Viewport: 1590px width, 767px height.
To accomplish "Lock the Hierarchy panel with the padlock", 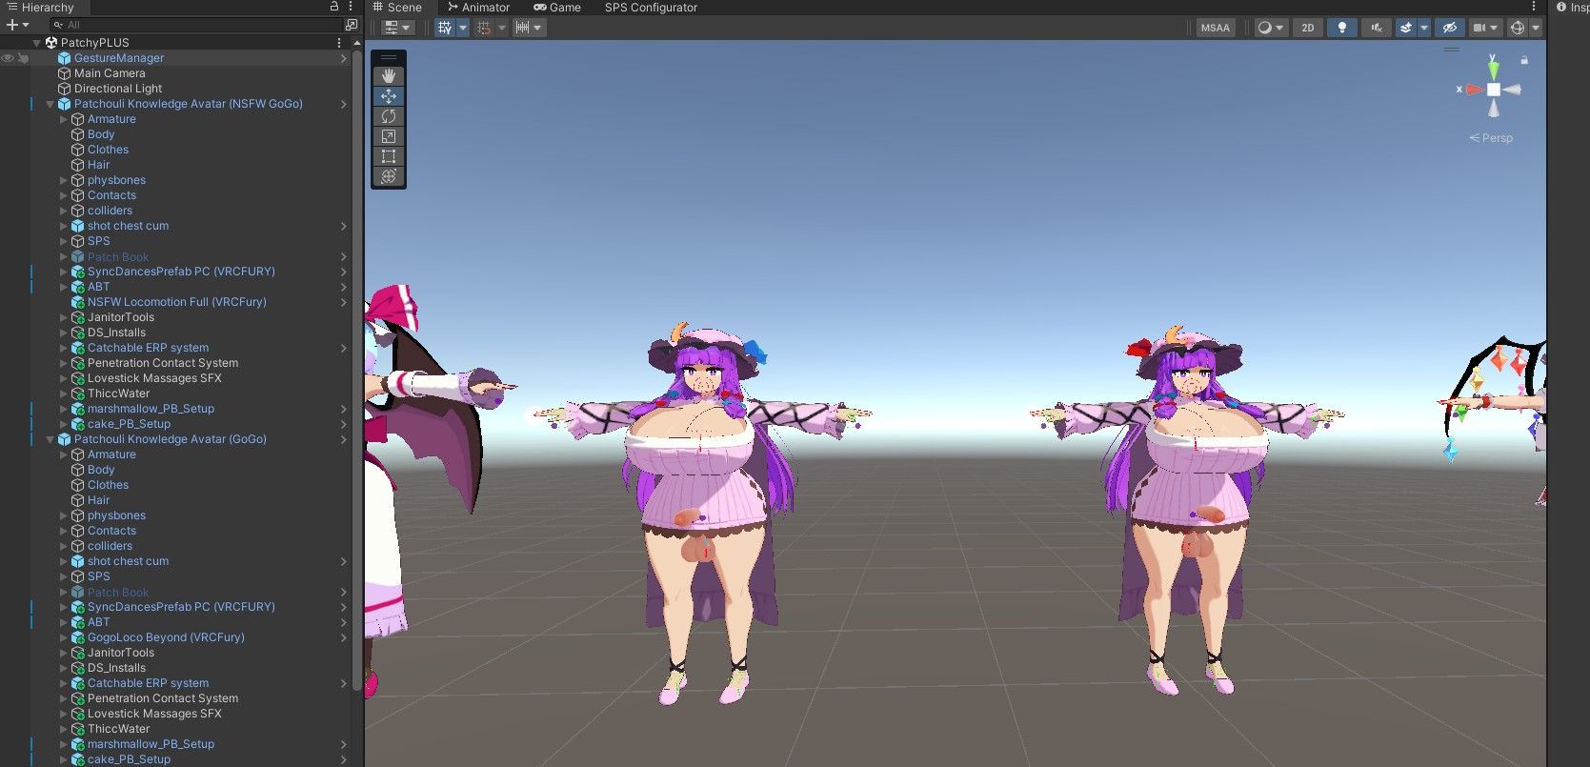I will pos(334,7).
